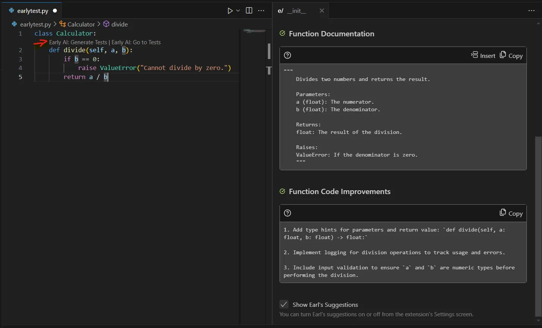The image size is (542, 328).
Task: Click the Python file icon on earlytest.py tab
Action: pos(12,11)
